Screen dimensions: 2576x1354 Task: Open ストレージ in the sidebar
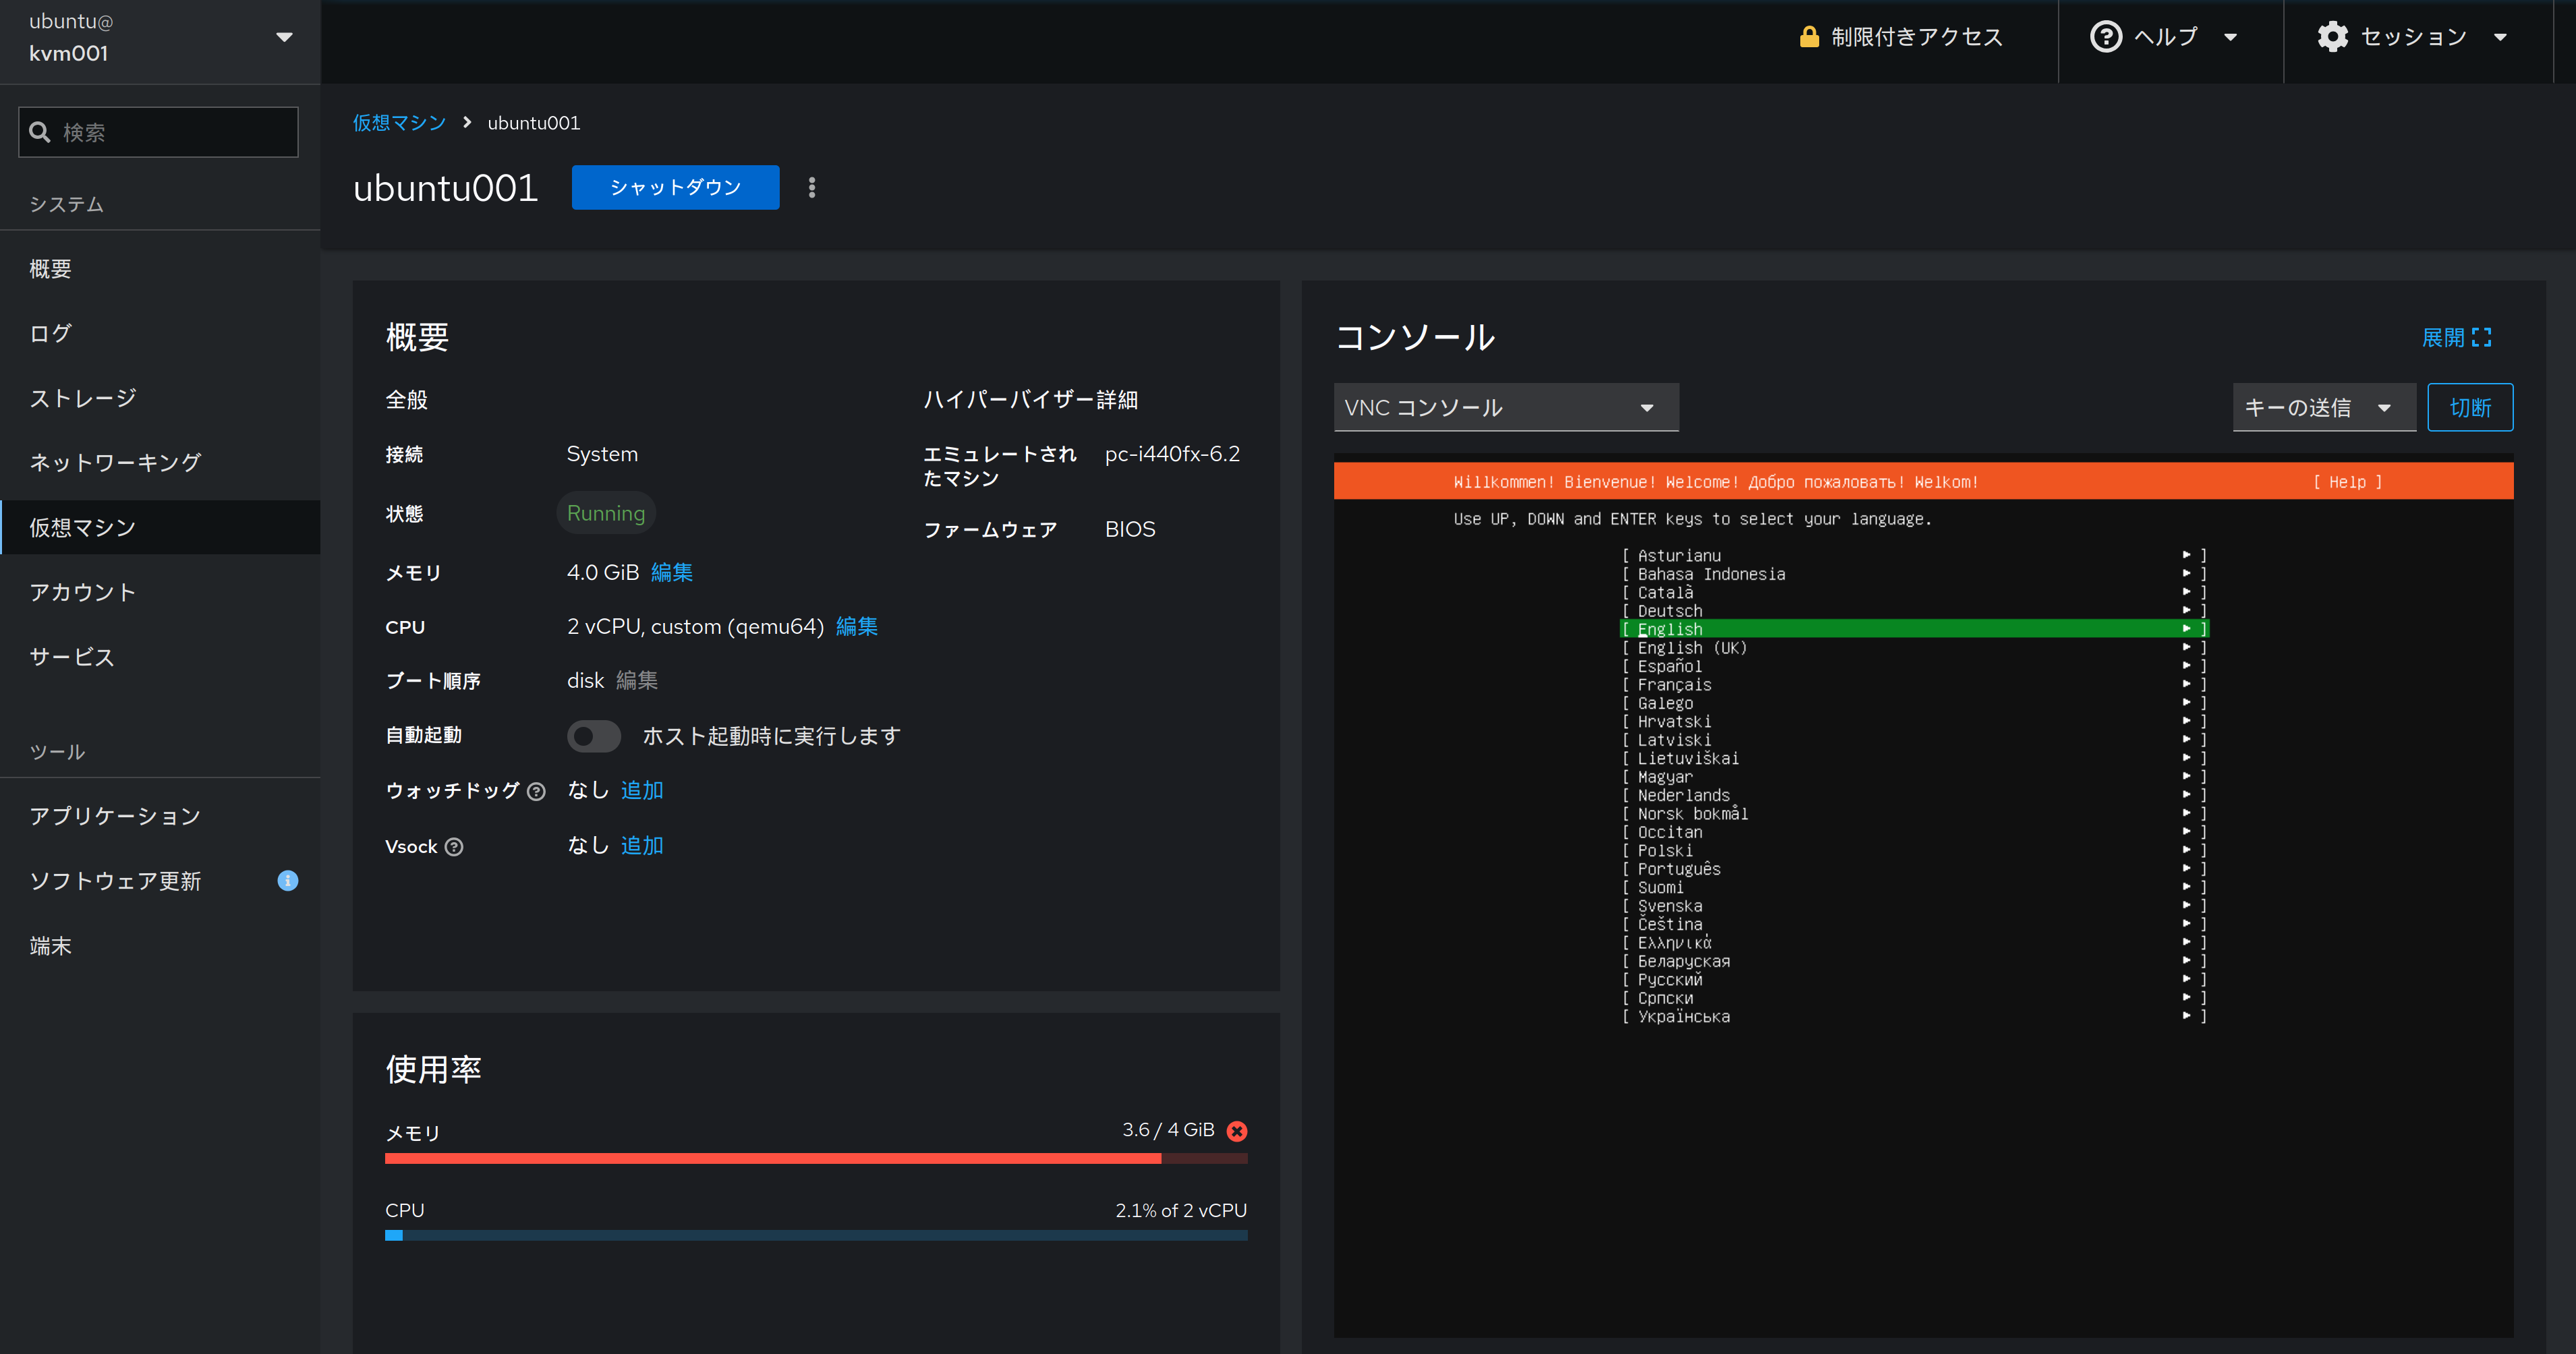[160, 398]
